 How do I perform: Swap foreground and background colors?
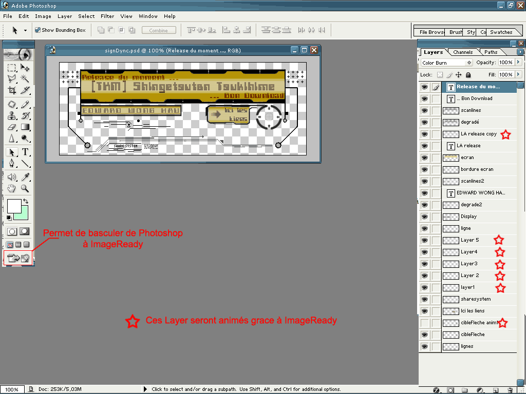point(26,201)
